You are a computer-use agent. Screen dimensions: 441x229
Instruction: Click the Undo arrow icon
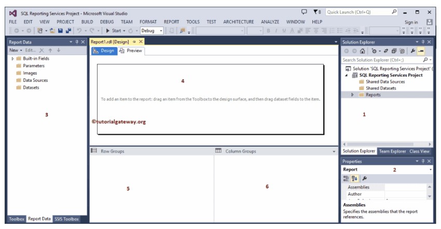(x=79, y=31)
